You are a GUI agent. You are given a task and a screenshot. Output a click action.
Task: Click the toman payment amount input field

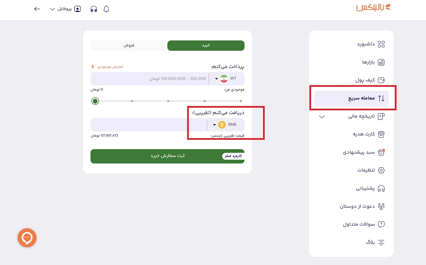pos(149,79)
